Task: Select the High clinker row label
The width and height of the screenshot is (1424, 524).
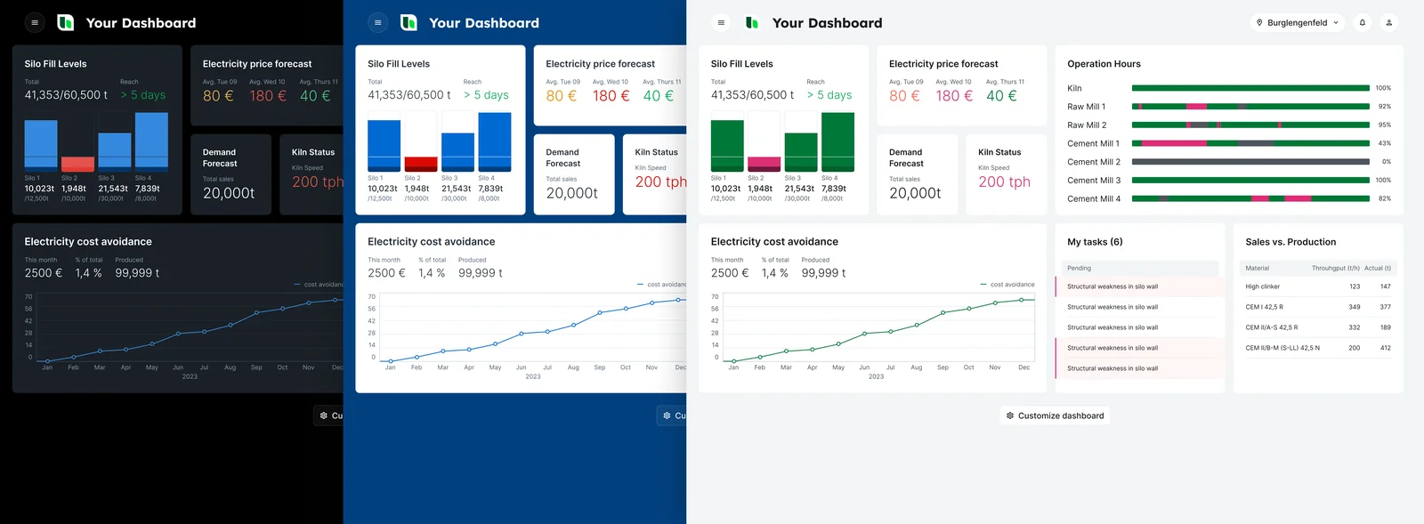Action: [x=1262, y=286]
